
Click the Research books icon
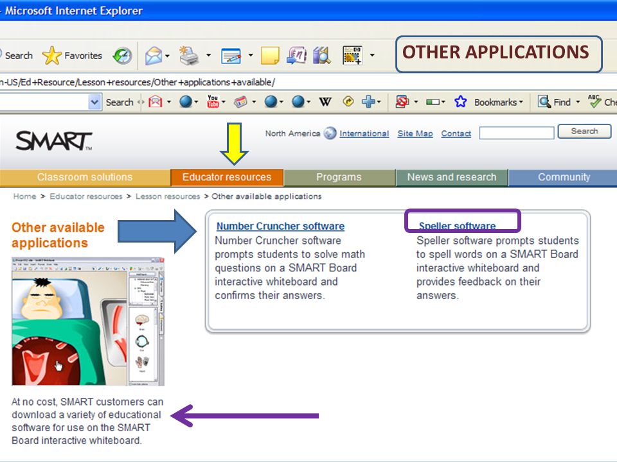click(321, 55)
